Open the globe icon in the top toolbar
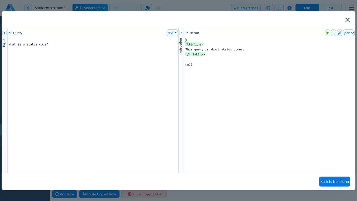 point(268,7)
